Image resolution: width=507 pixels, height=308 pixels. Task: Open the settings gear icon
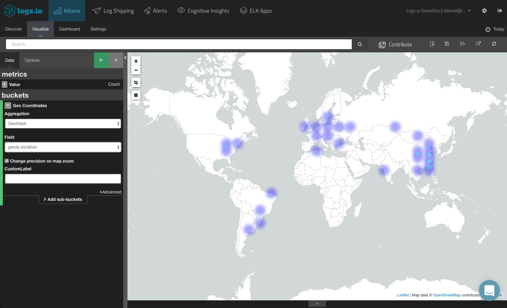pos(484,11)
